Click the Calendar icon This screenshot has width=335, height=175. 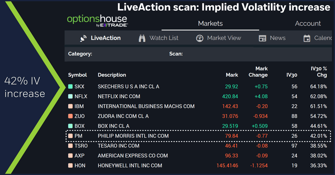pyautogui.click(x=307, y=38)
